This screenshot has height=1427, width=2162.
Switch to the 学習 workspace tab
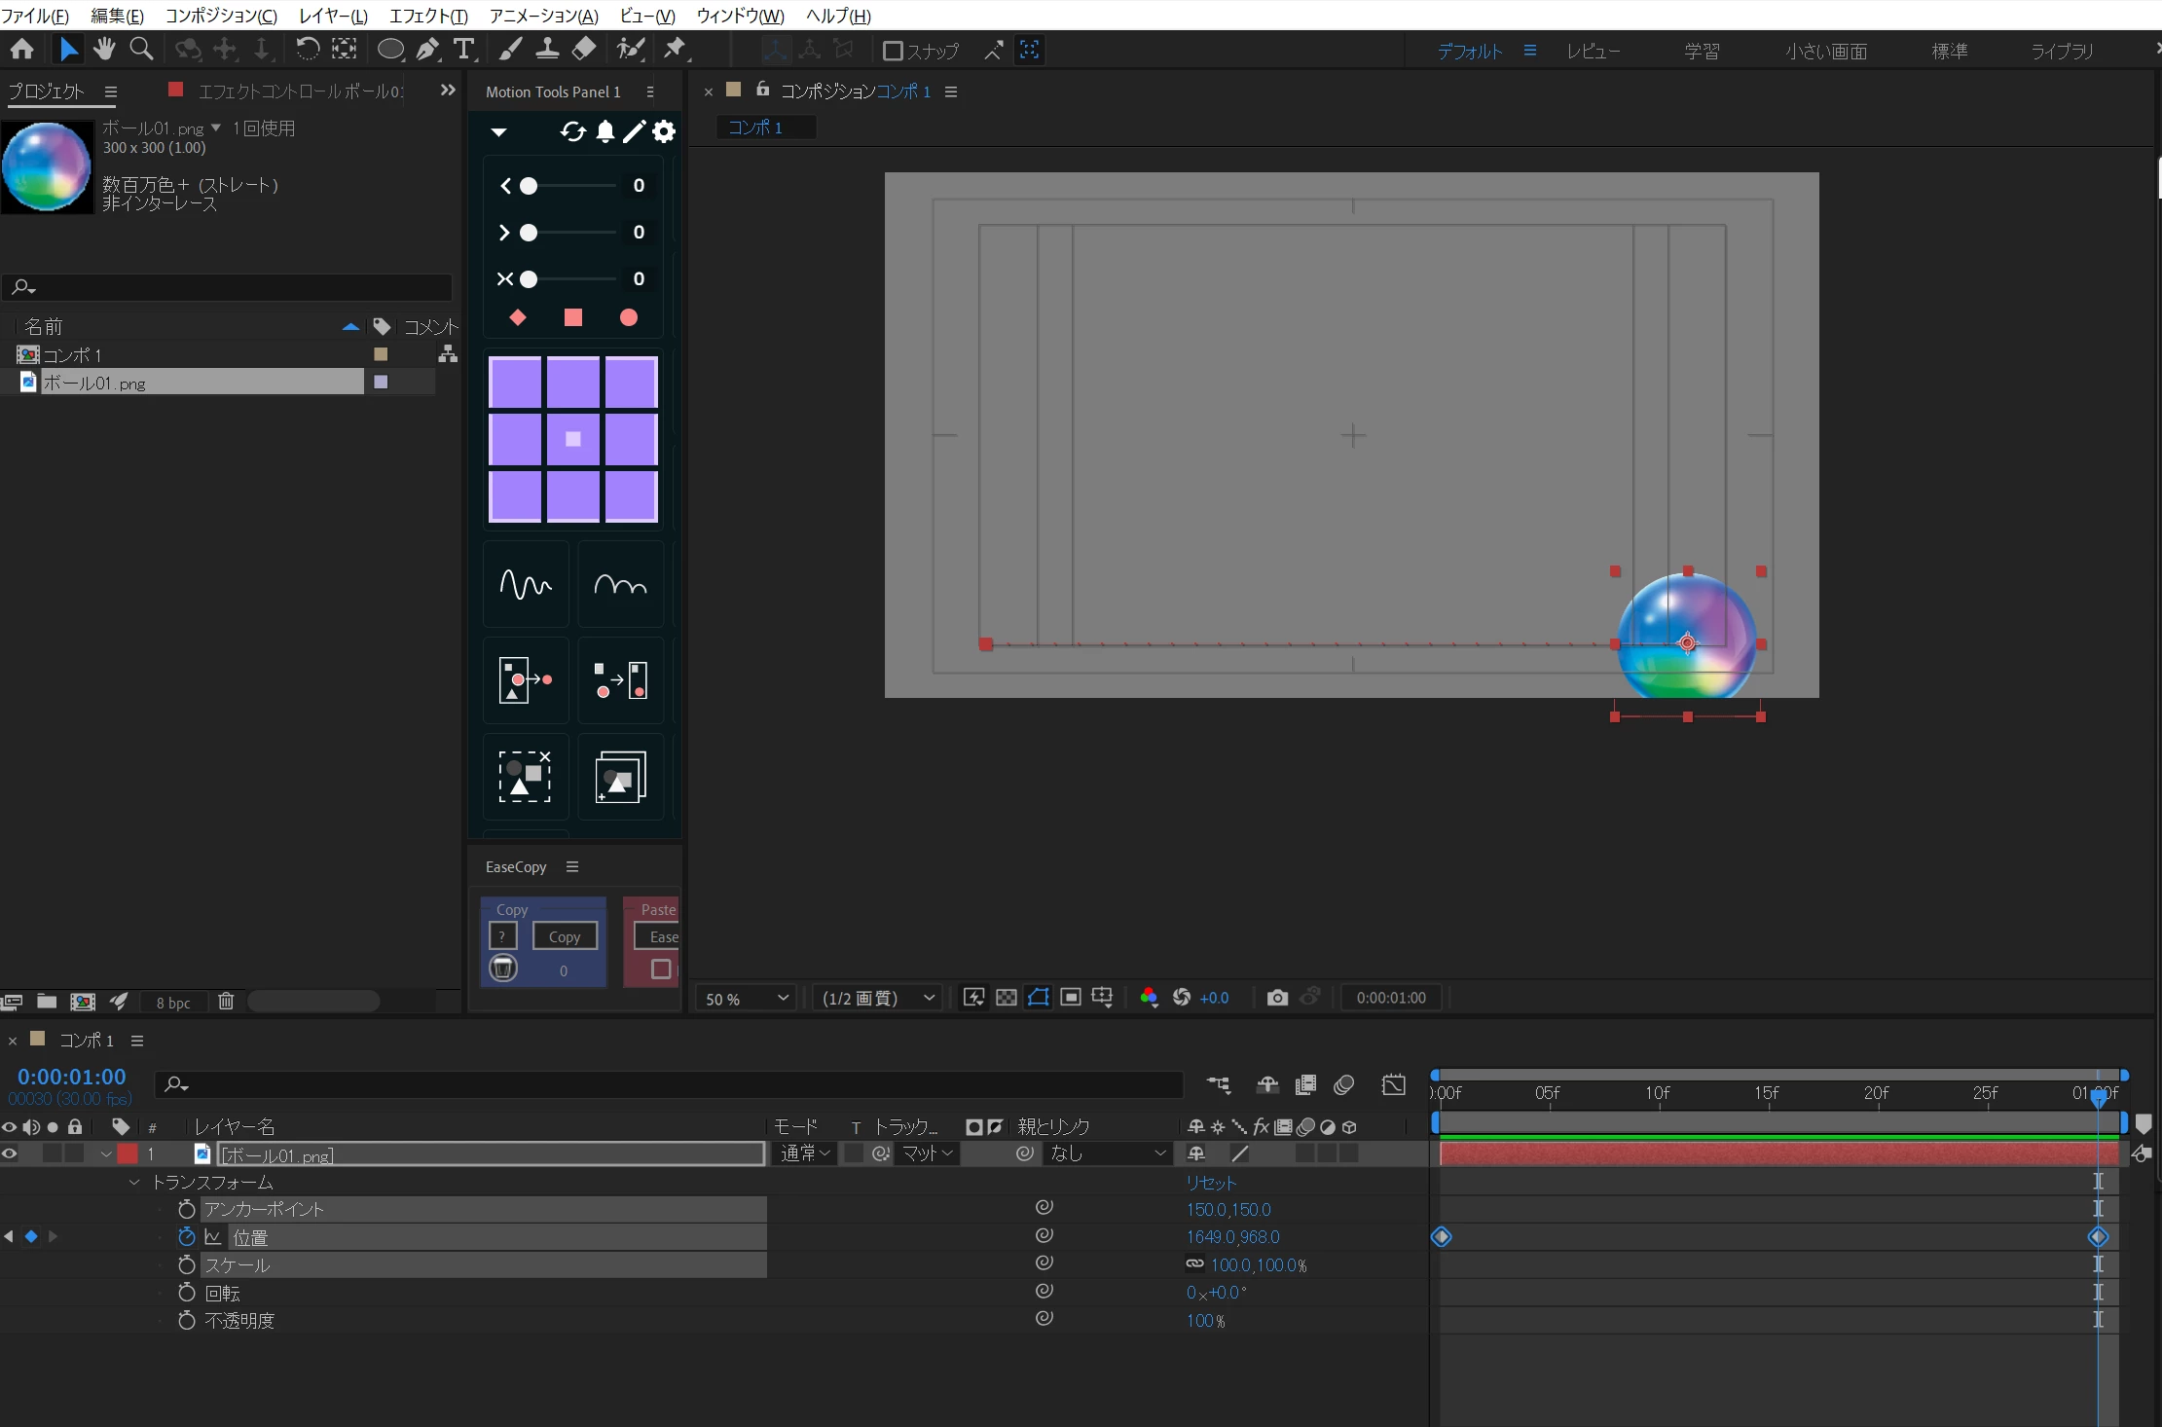point(1702,51)
